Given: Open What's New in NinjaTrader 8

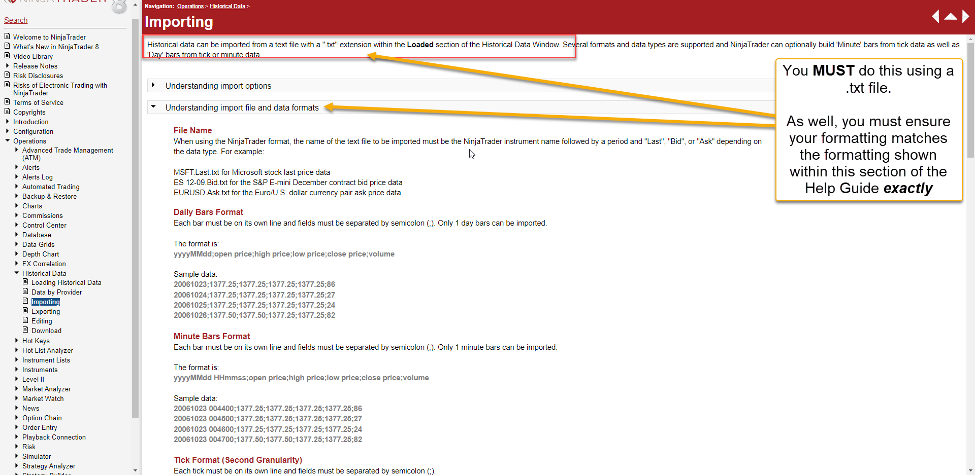Looking at the screenshot, I should (56, 47).
